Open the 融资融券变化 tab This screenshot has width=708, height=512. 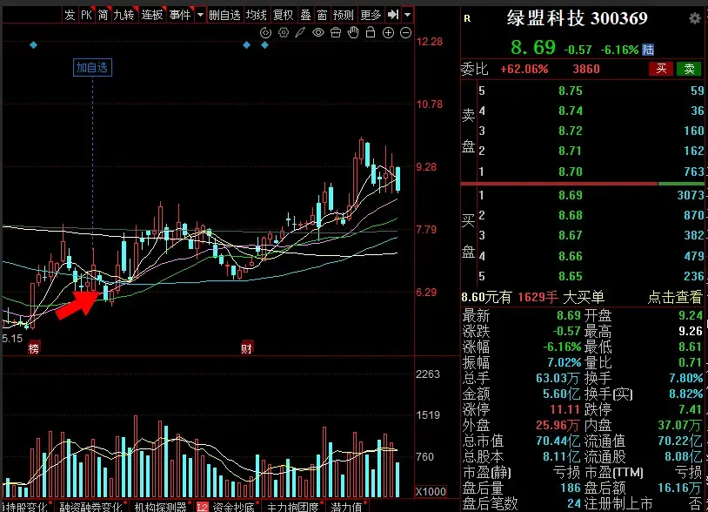tap(90, 507)
